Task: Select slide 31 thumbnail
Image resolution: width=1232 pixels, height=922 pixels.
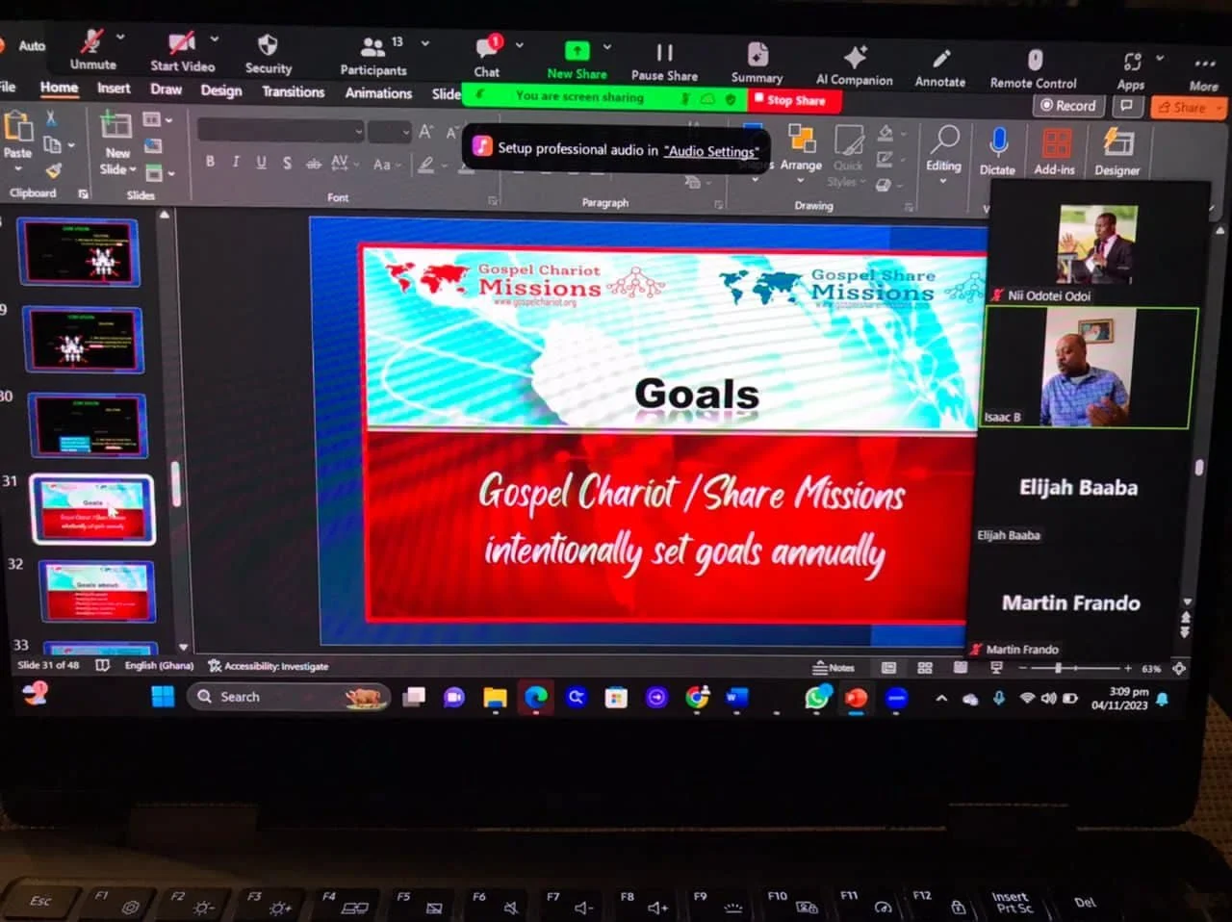Action: (x=92, y=509)
